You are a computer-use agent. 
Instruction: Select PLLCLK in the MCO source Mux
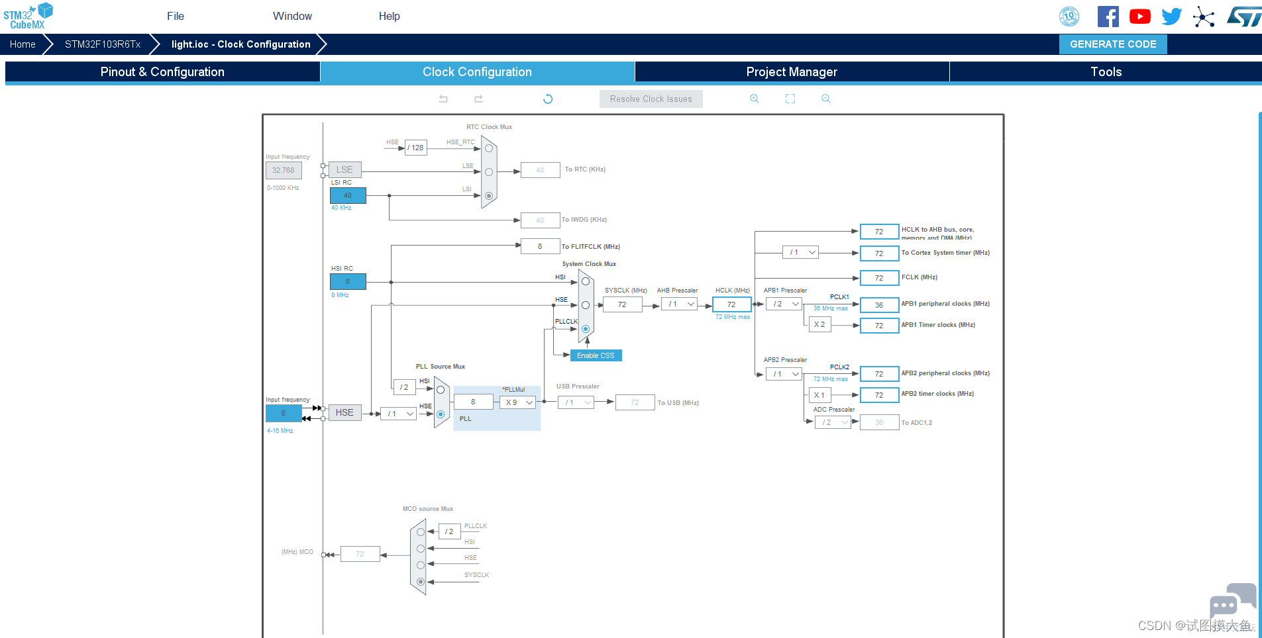click(x=421, y=532)
